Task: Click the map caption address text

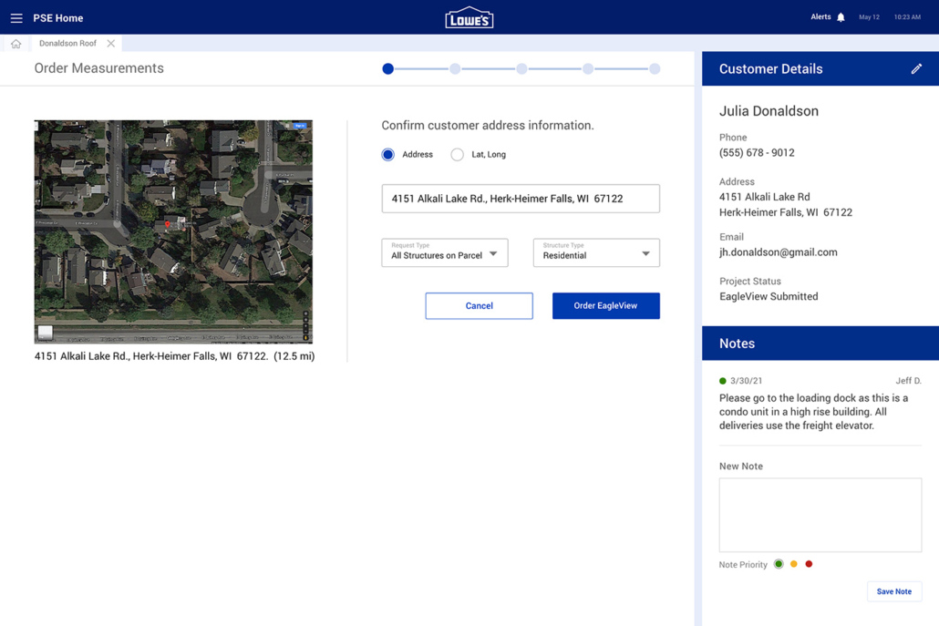Action: coord(174,356)
